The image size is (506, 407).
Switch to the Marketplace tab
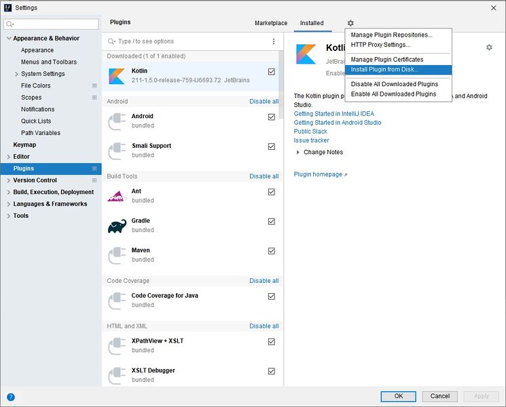coord(271,23)
